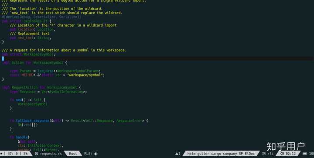
Task: Click the ElDoc minor mode indicator
Action: pos(250,154)
